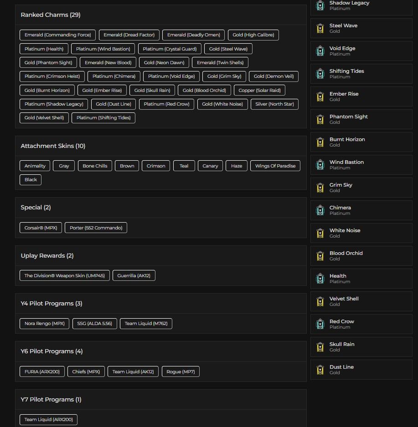Viewport: 418px width, 427px height.
Task: Select the Haze attachment skin
Action: point(237,166)
